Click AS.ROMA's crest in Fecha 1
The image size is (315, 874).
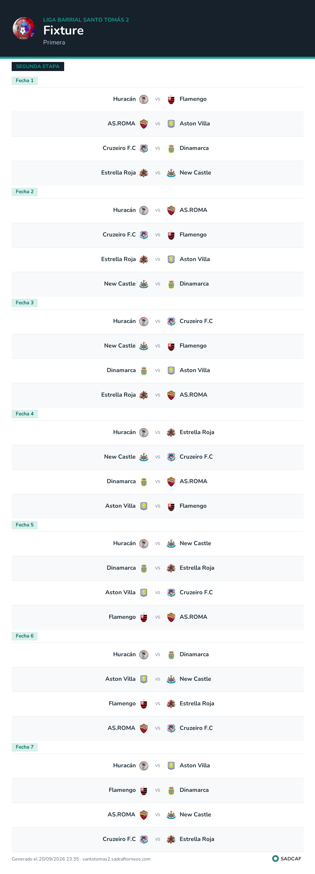tap(143, 124)
